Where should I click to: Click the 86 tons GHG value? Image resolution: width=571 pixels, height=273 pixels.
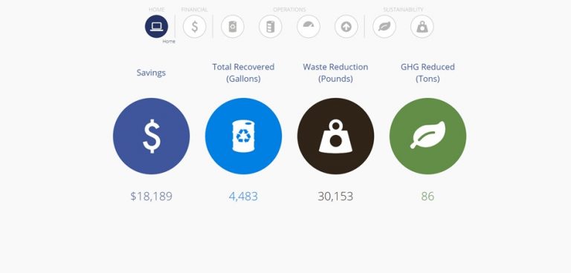pyautogui.click(x=428, y=197)
